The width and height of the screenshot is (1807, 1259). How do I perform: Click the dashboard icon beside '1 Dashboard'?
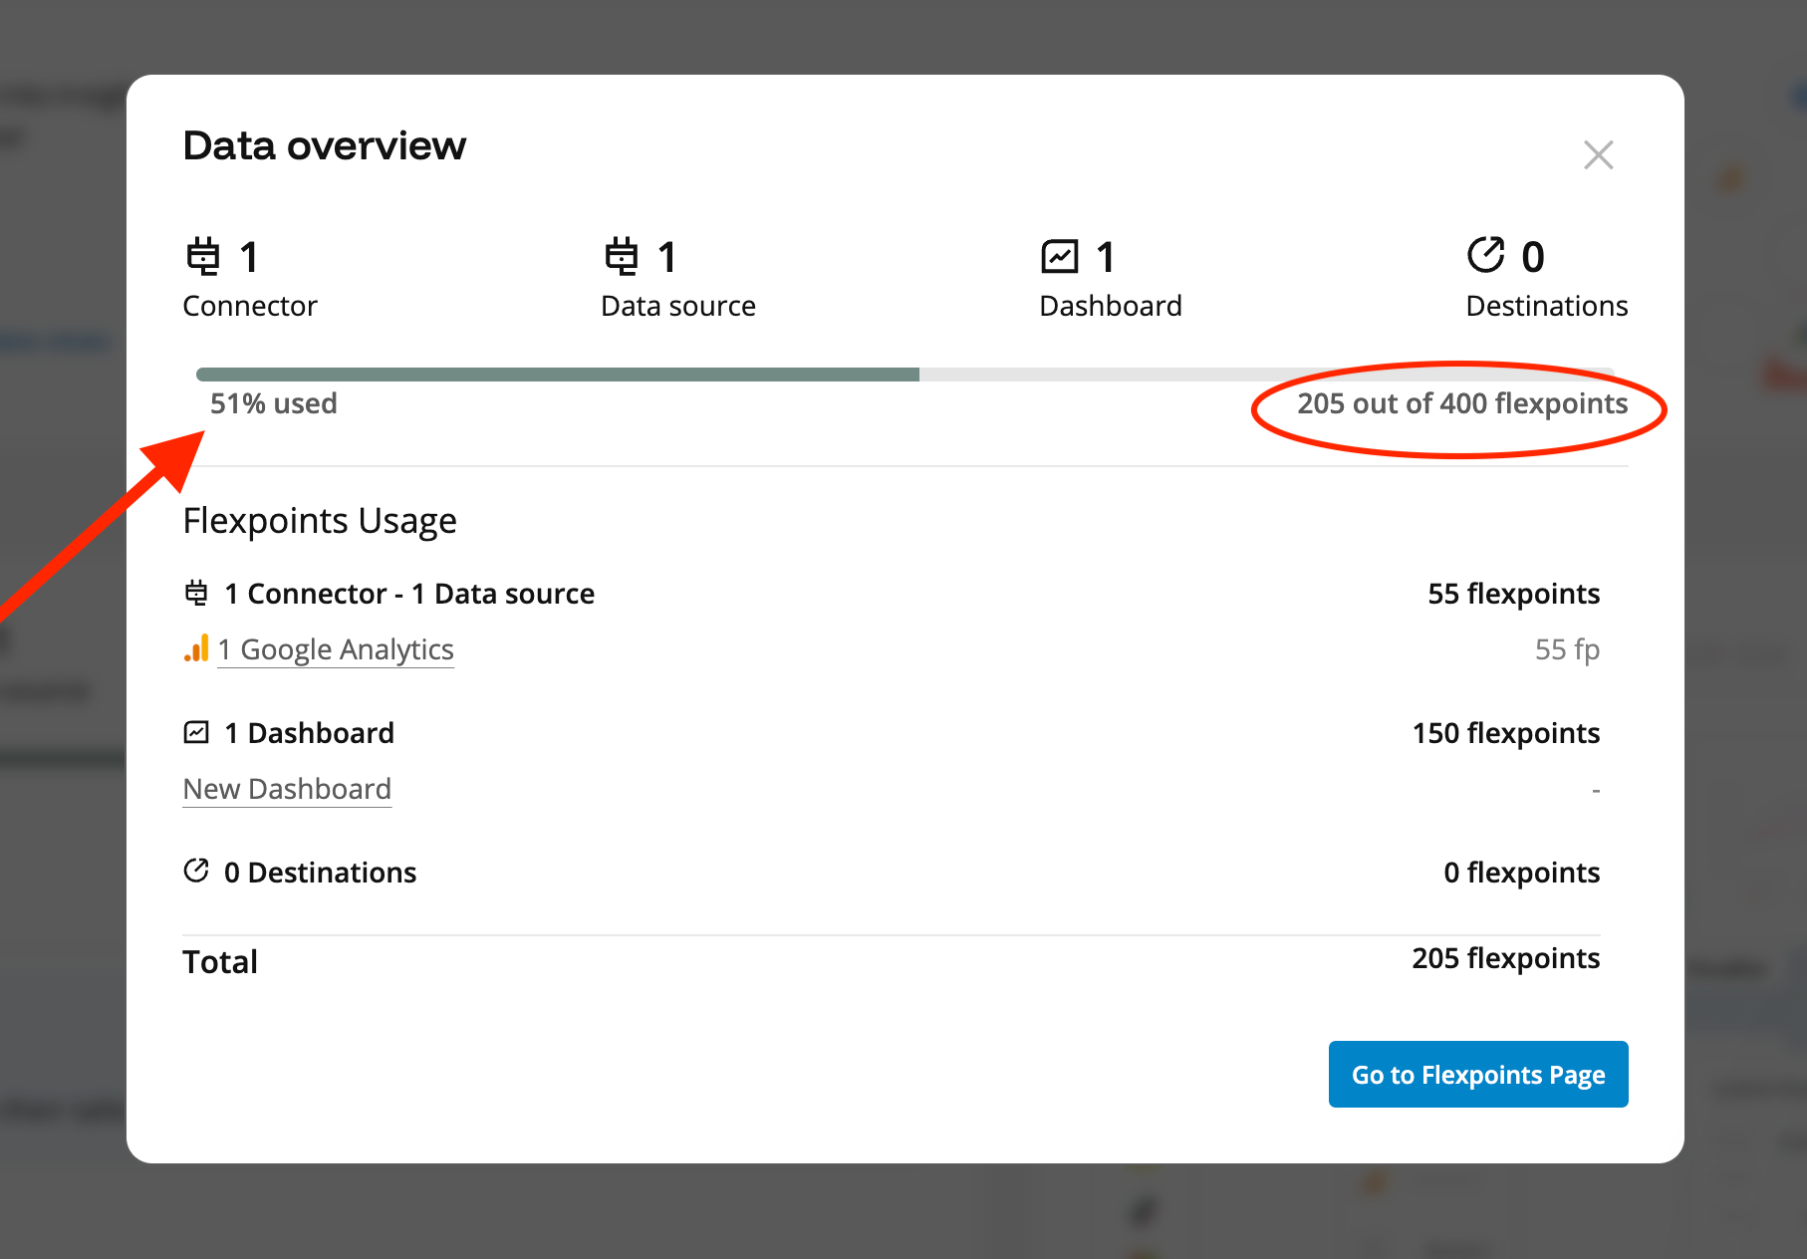click(195, 732)
